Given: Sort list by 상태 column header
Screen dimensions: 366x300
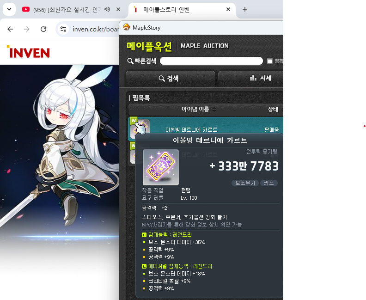Looking at the screenshot, I should tap(275, 109).
